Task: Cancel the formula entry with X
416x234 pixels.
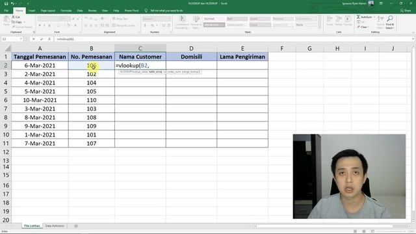Action: tap(34, 39)
